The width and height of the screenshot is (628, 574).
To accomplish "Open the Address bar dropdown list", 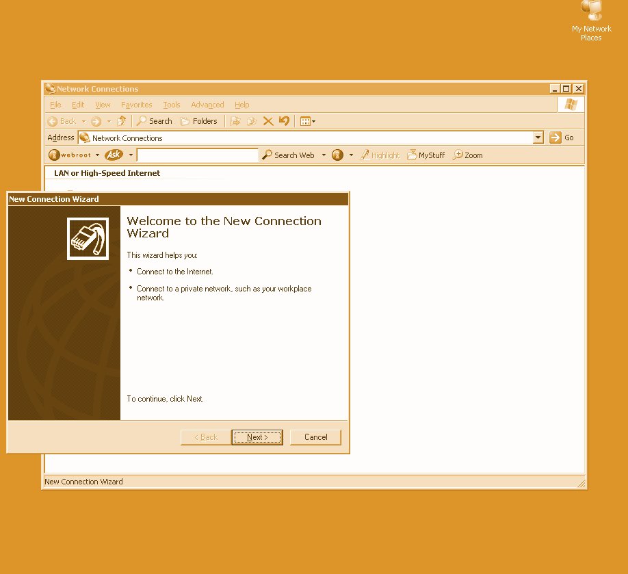I will (x=538, y=138).
